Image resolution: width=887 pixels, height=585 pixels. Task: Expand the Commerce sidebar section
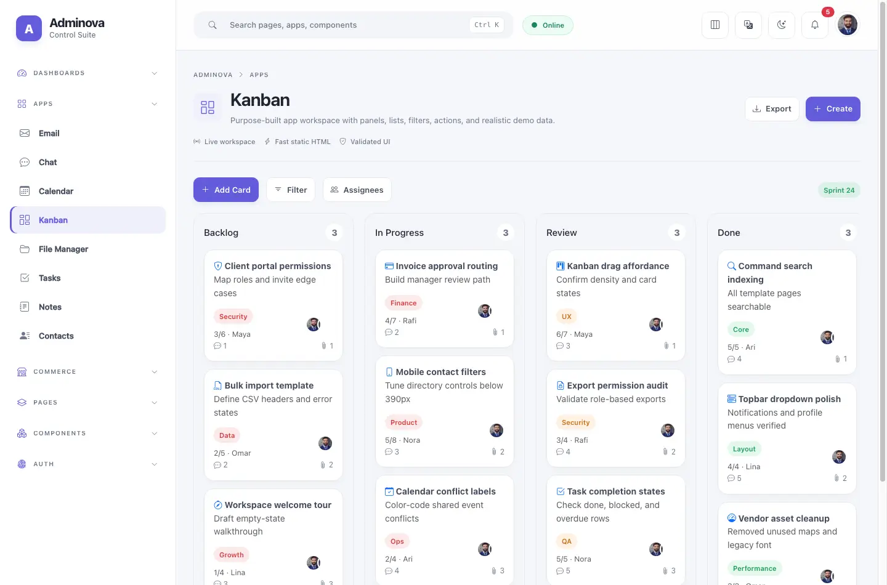[87, 372]
